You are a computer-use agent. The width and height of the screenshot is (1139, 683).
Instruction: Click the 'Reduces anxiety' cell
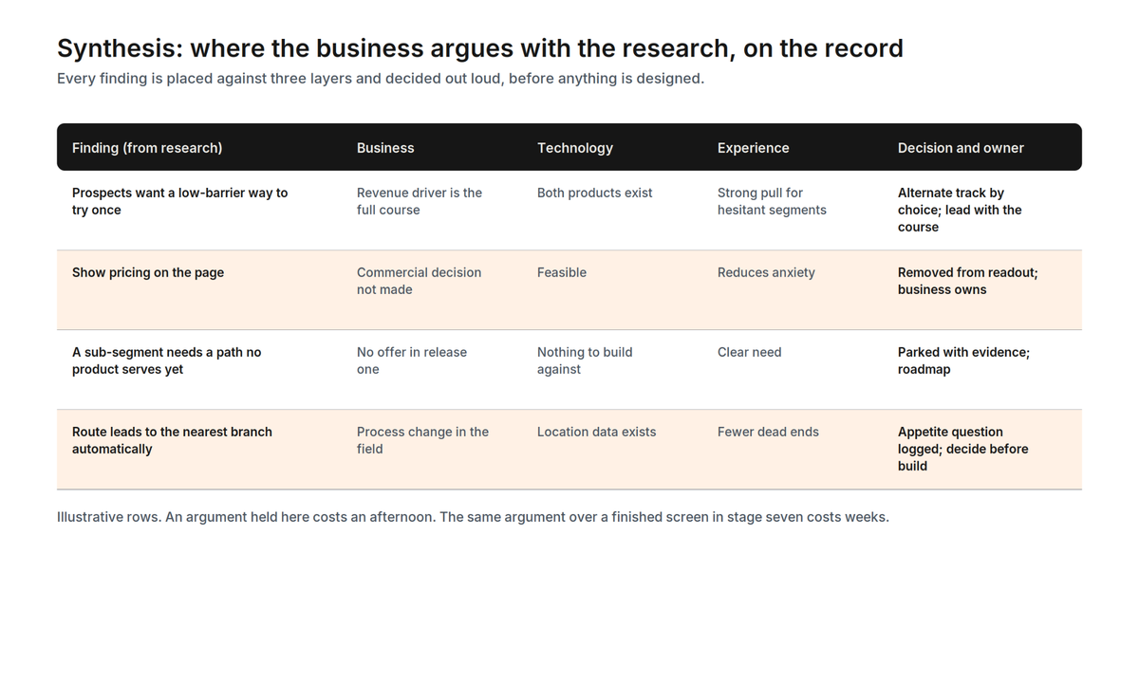[x=766, y=272]
